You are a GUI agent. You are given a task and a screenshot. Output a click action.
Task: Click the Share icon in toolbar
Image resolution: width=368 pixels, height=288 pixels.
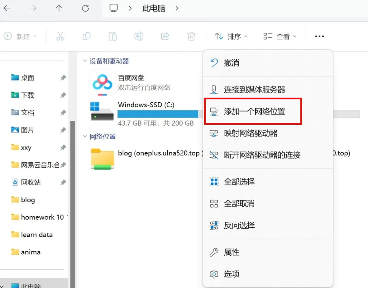165,36
